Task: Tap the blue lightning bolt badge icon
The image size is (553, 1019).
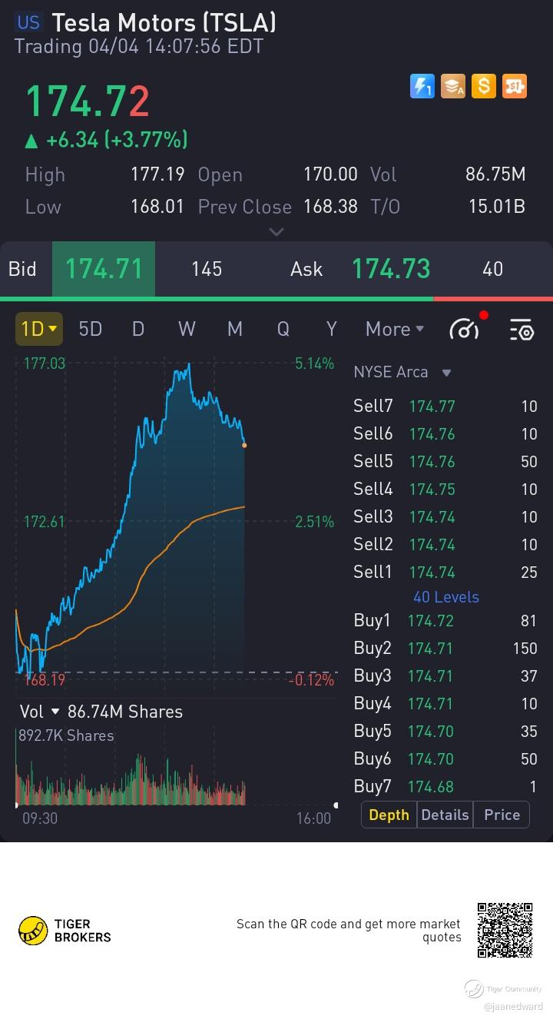Action: (x=422, y=86)
